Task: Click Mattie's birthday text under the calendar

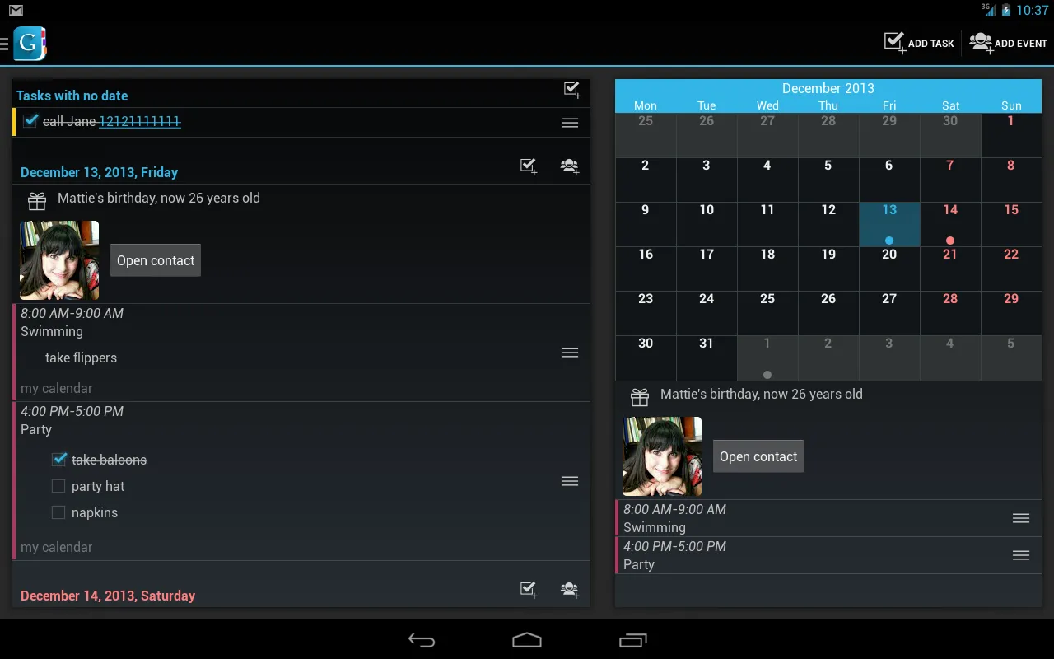Action: (762, 394)
